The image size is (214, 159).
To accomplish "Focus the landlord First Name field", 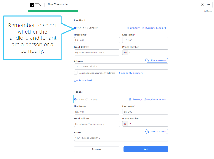I will click(97, 40).
